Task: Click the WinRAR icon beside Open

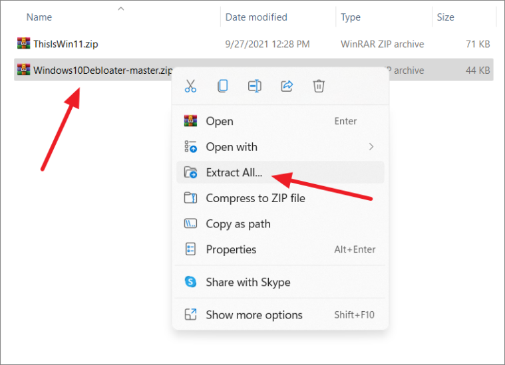Action: coord(190,121)
